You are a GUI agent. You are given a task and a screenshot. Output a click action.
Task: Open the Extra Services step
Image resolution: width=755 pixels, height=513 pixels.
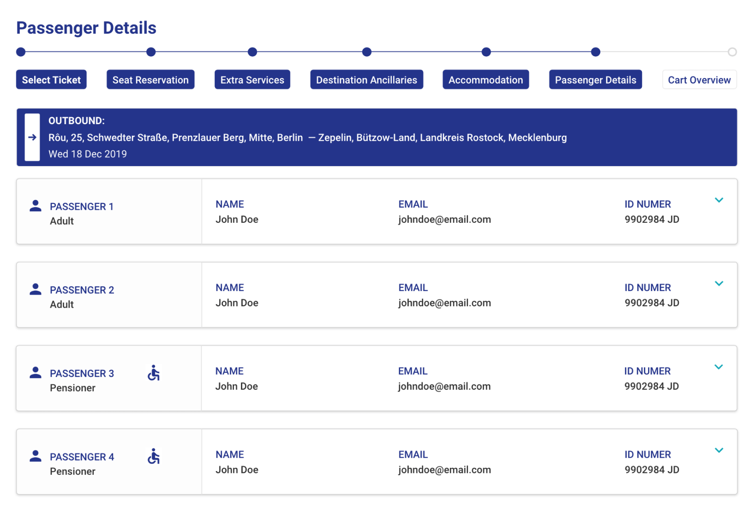click(252, 80)
